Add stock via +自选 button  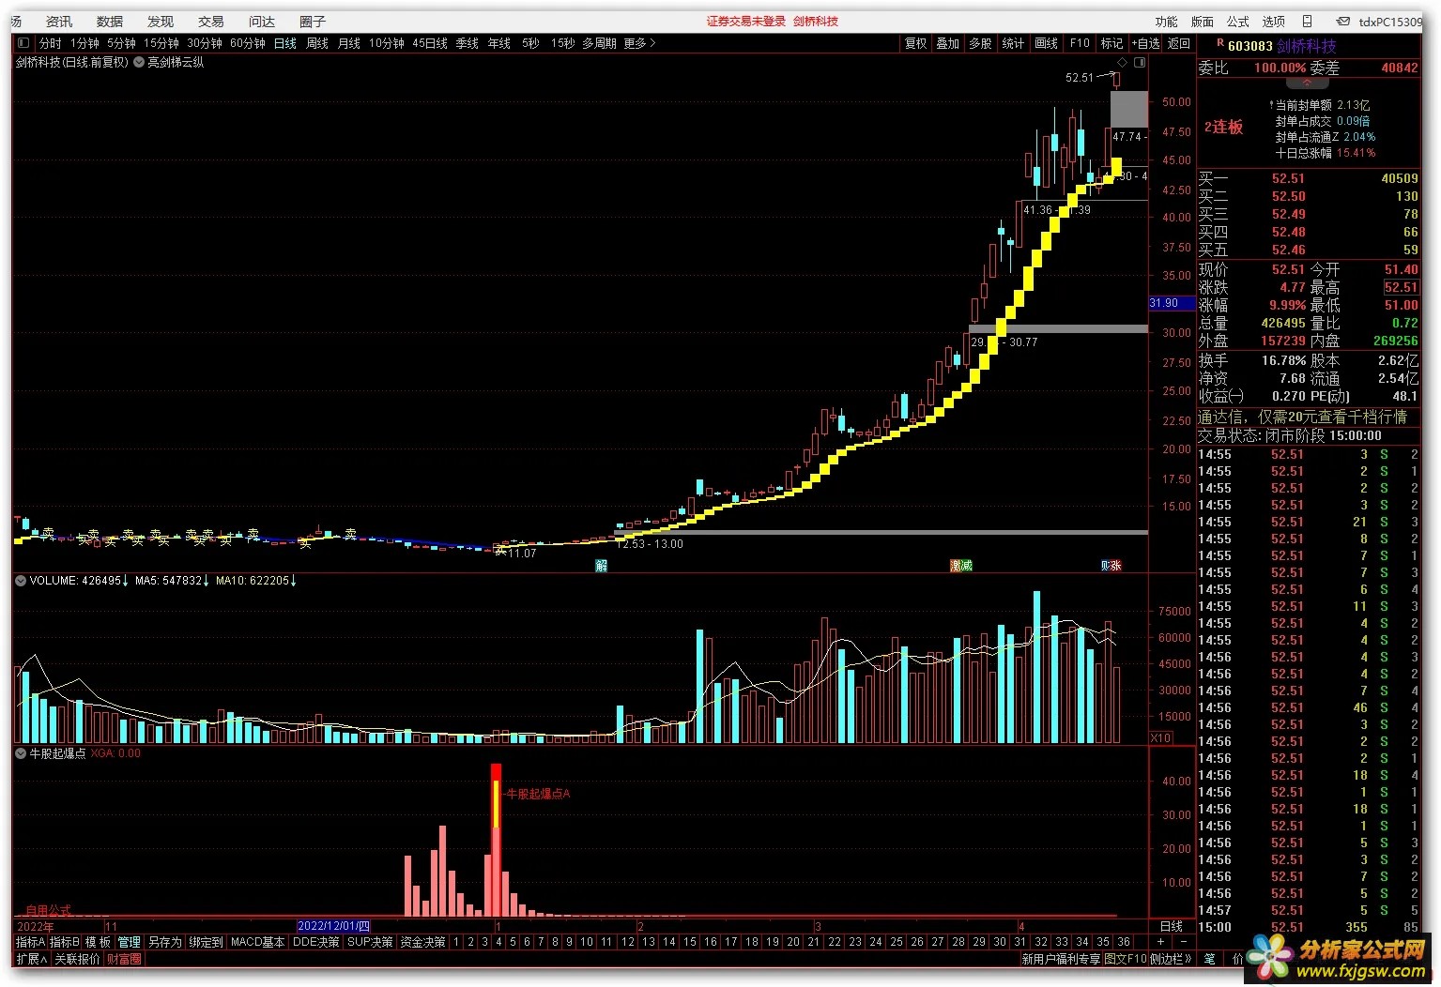point(1146,43)
